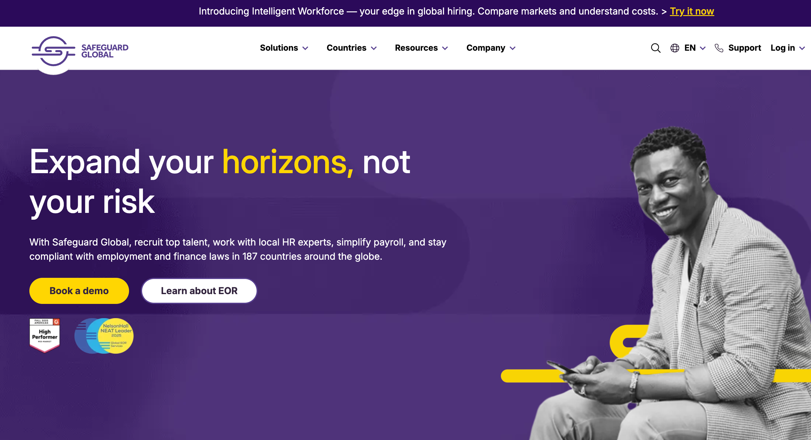The width and height of the screenshot is (811, 440).
Task: Click the globe language icon
Action: pyautogui.click(x=674, y=48)
